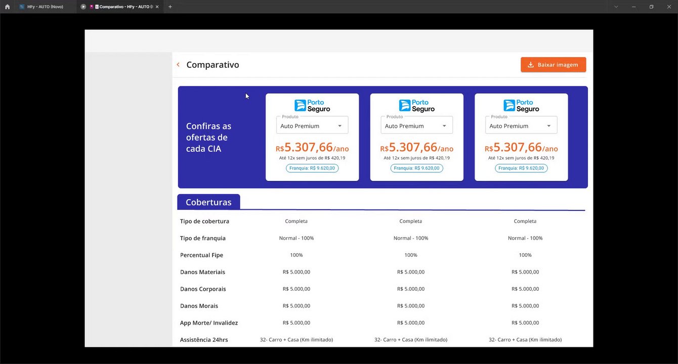Close the Comparativo - HFy tab
This screenshot has height=364, width=678.
[x=157, y=7]
